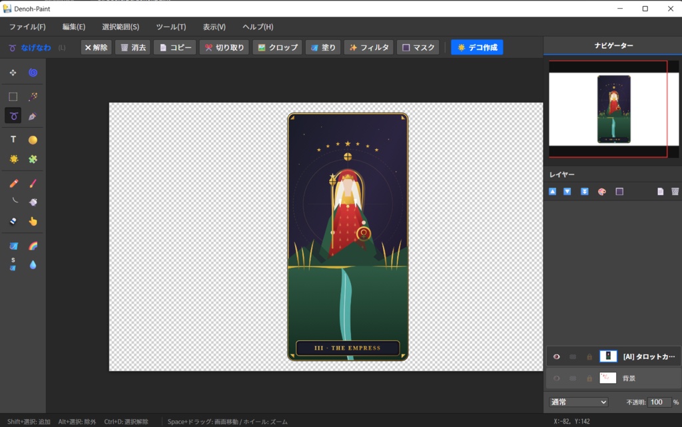Open the ツール(T) menu
This screenshot has width=682, height=427.
click(171, 27)
